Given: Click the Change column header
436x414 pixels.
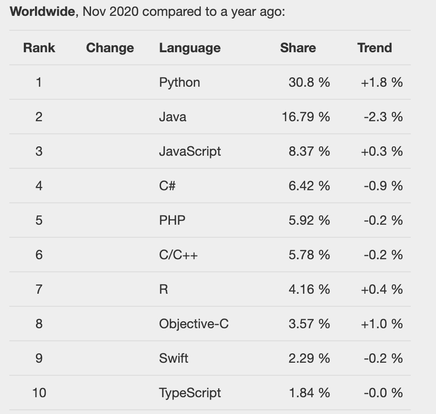Looking at the screenshot, I should point(110,48).
